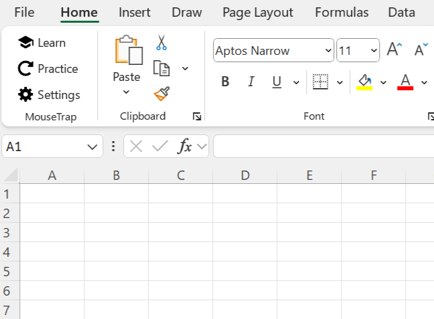Select cell C3 in the grid
Screen dimensions: 434x319
point(181,232)
